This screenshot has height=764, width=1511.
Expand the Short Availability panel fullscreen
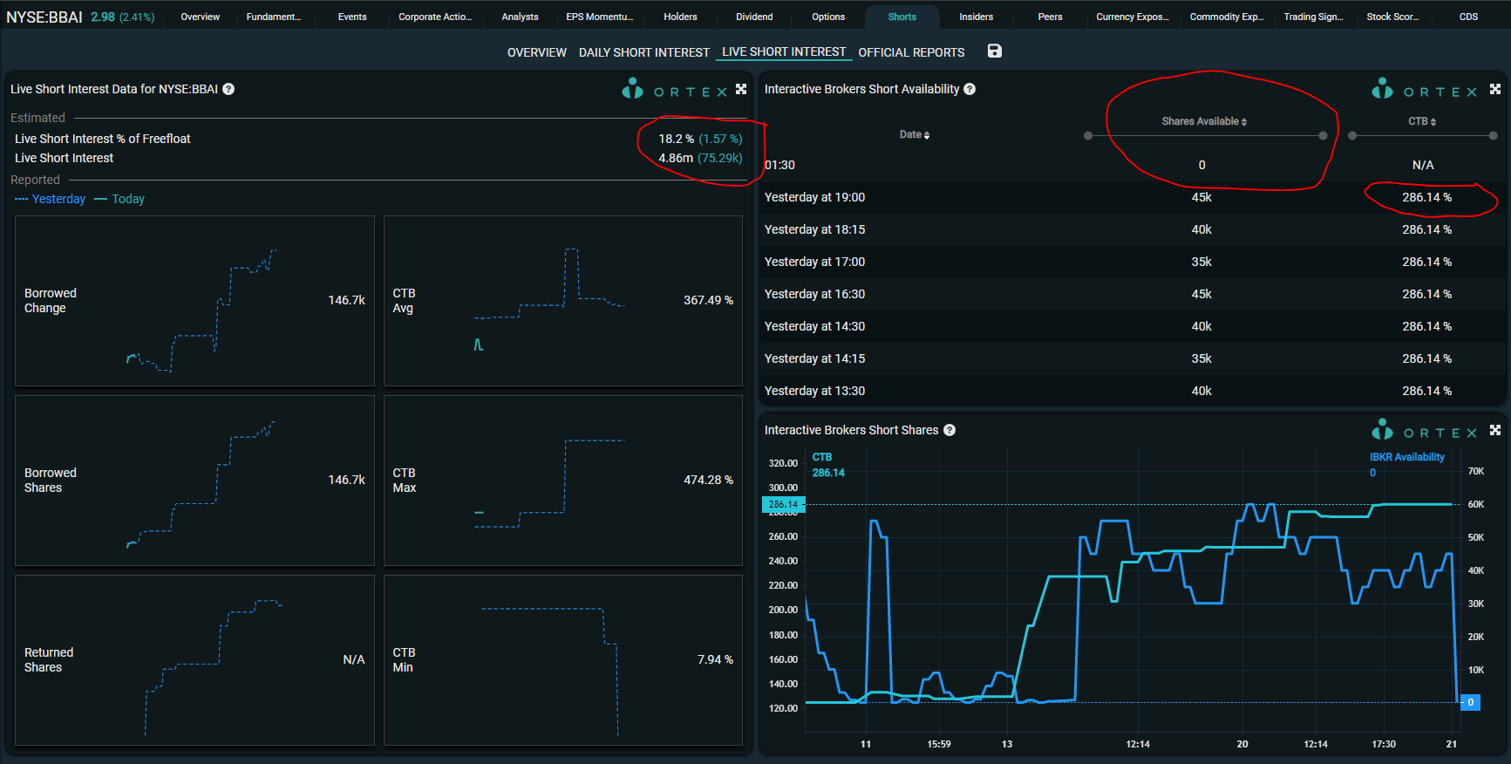click(x=1495, y=89)
